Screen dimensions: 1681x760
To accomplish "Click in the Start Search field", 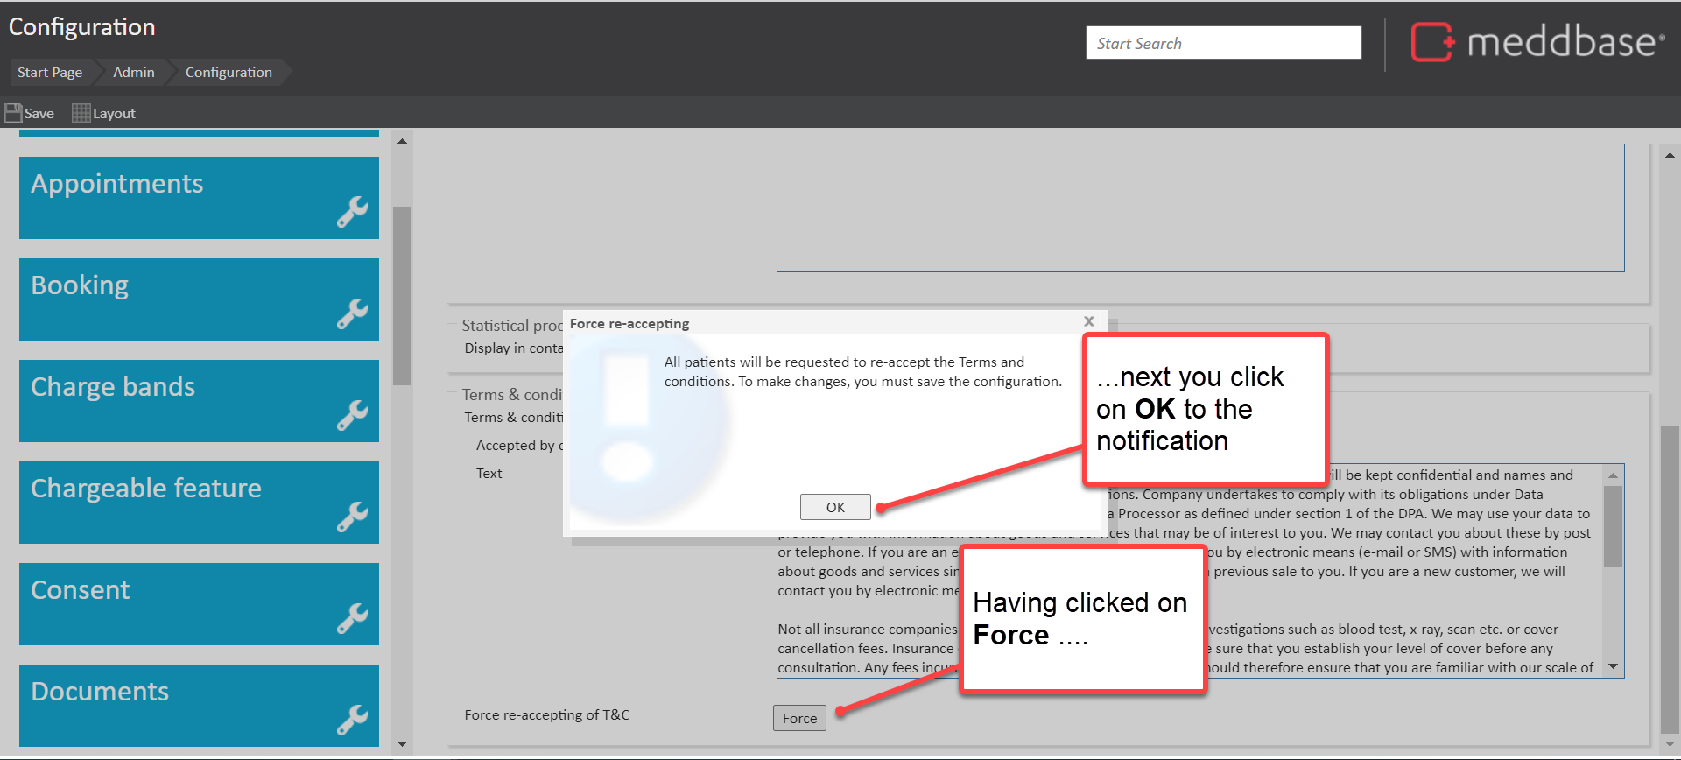I will [1223, 43].
